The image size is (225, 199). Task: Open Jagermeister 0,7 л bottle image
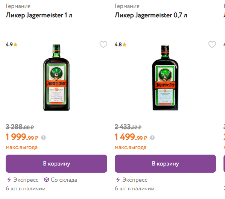(x=165, y=77)
